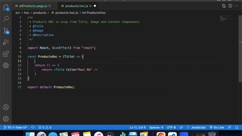Open the Manage gear icon
This screenshot has width=242, height=136.
pos(6,119)
